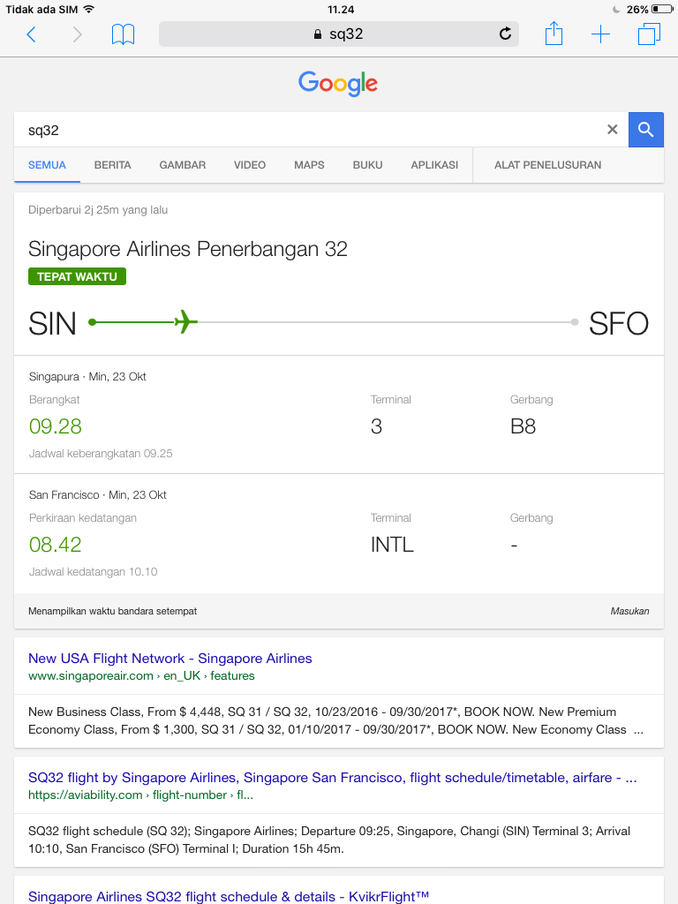Screen dimensions: 678x904
Task: Tap the plane on flight progress line
Action: point(185,322)
